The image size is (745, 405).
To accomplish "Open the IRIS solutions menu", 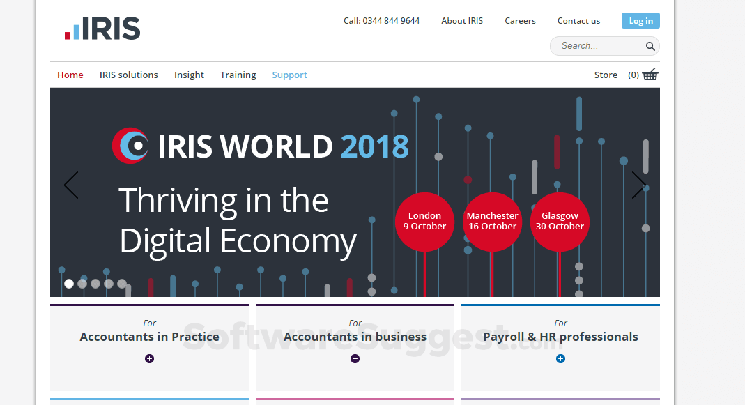I will tap(128, 75).
